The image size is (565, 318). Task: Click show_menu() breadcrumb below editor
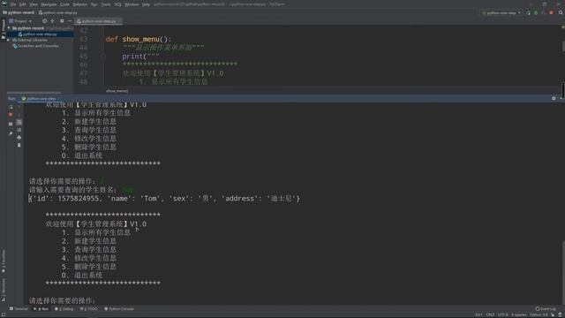pos(117,91)
